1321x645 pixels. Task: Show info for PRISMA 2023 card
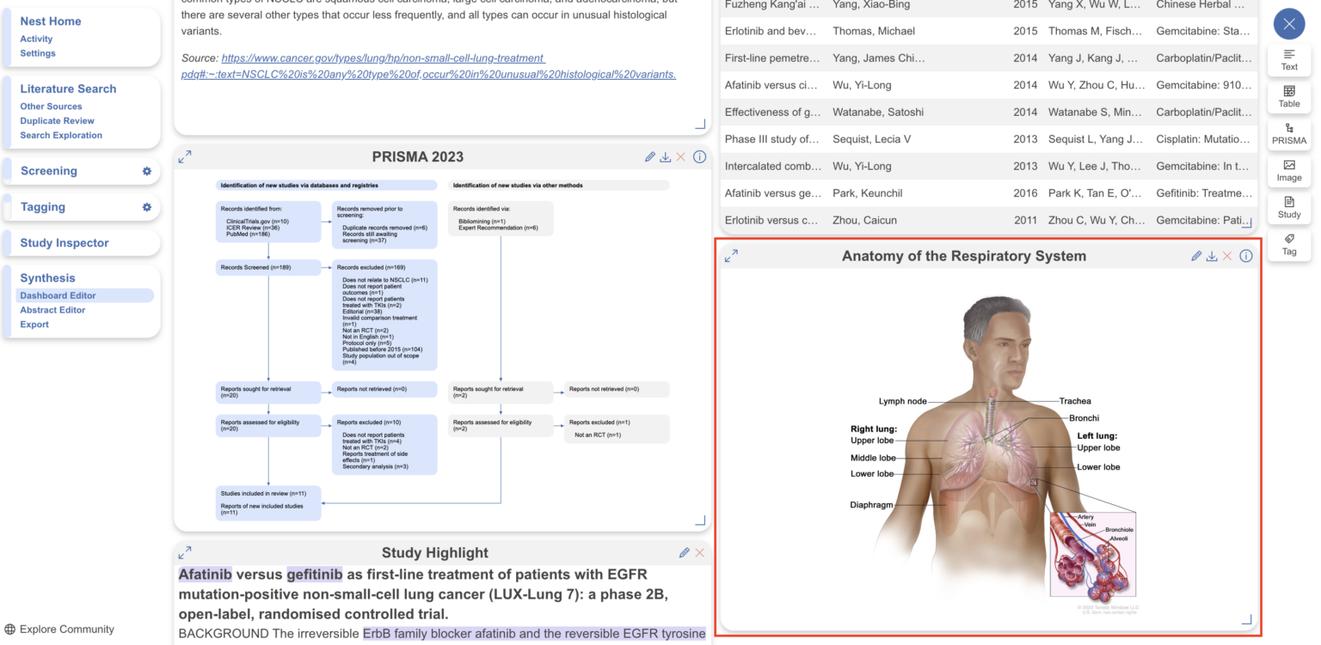click(700, 157)
